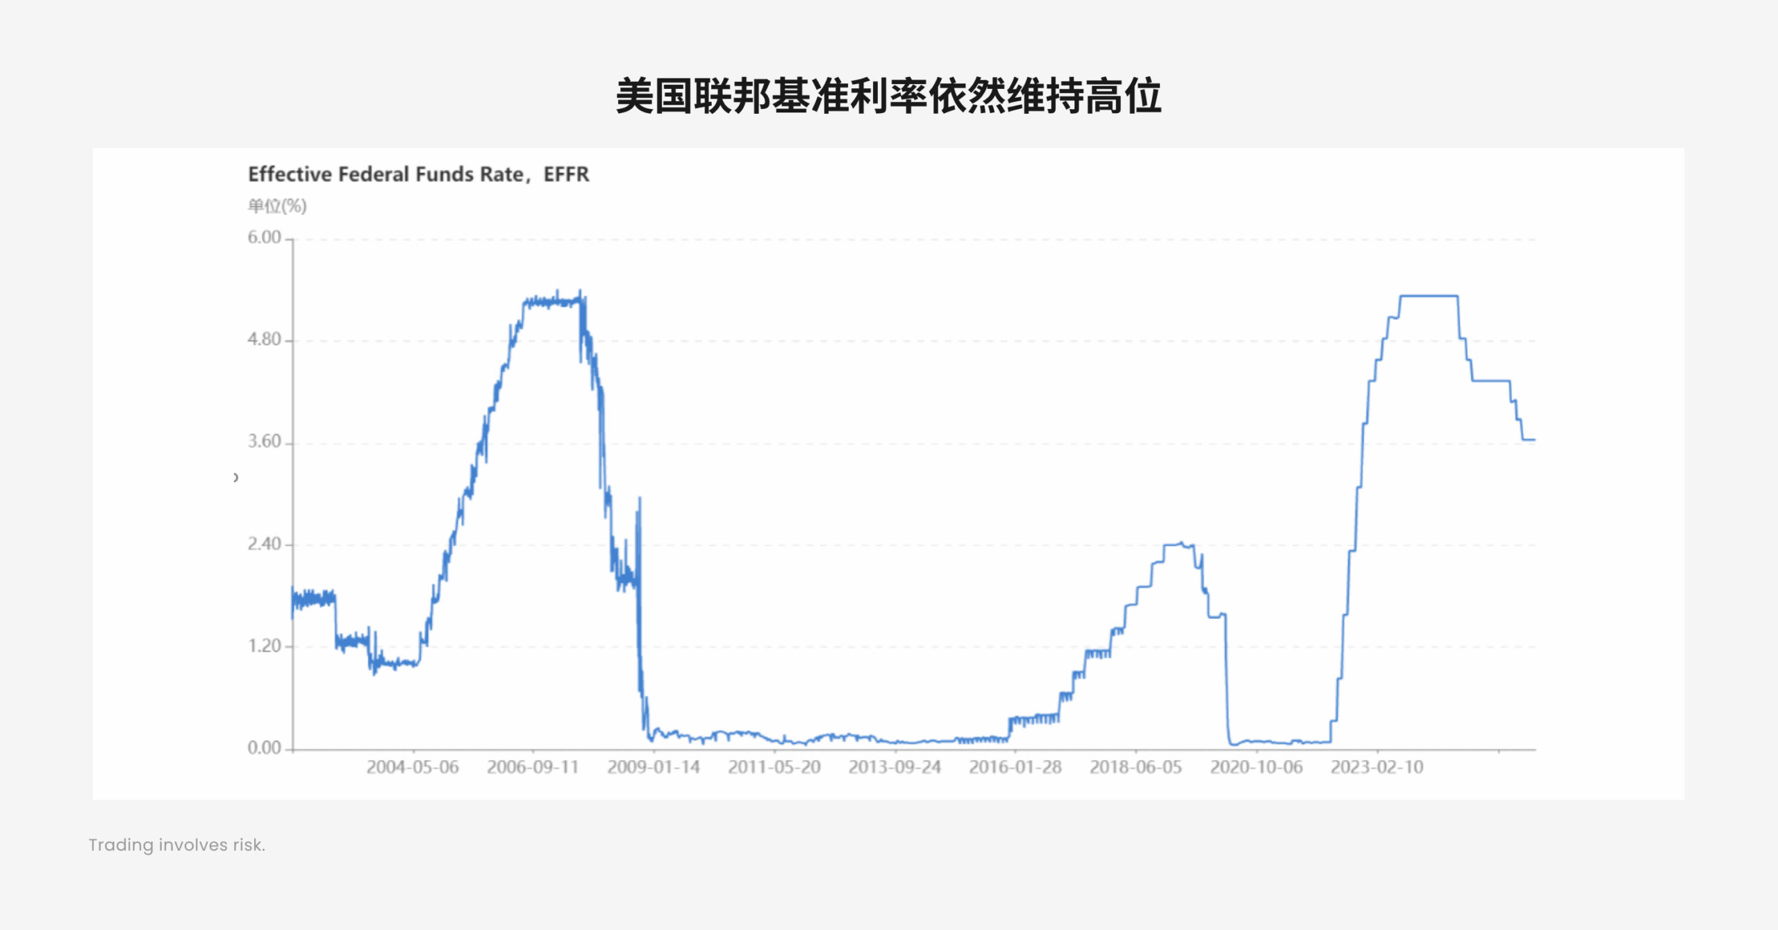Click the 2.40 y-axis label
The image size is (1778, 930).
click(x=265, y=544)
